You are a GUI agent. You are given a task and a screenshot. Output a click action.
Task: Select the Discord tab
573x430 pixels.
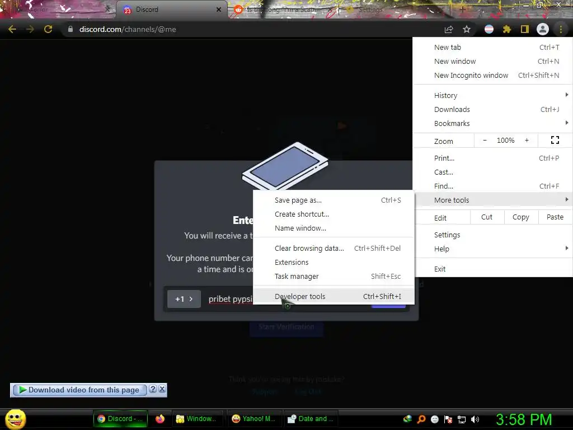pos(172,10)
